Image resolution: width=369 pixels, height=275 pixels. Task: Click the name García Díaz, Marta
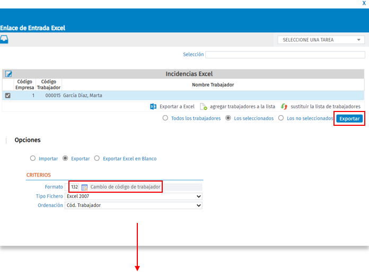click(x=82, y=96)
